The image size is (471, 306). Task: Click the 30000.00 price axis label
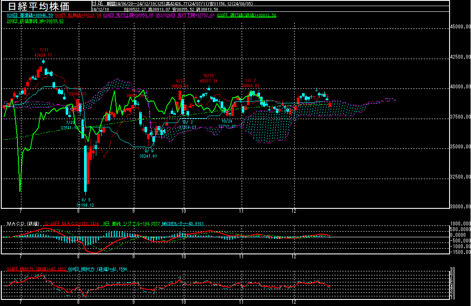tap(460, 207)
